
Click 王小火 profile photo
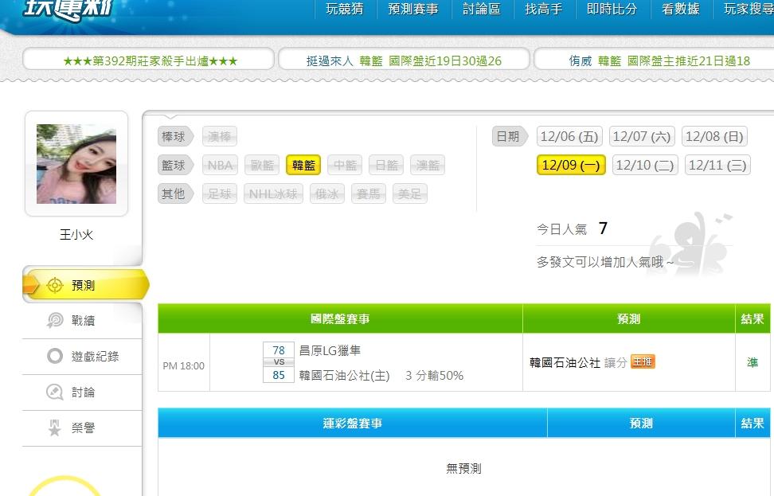coord(76,164)
